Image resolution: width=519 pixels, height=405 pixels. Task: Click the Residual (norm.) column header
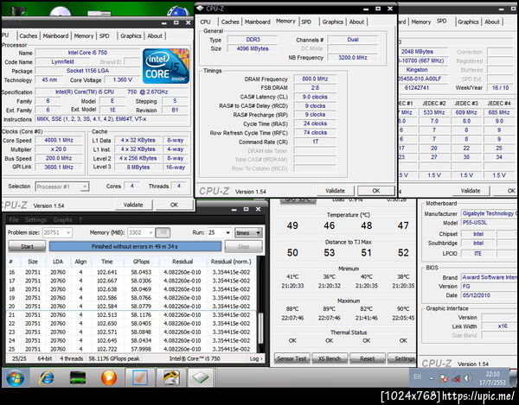(231, 262)
